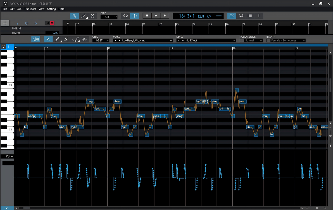Open the track list panel icon

(250, 16)
